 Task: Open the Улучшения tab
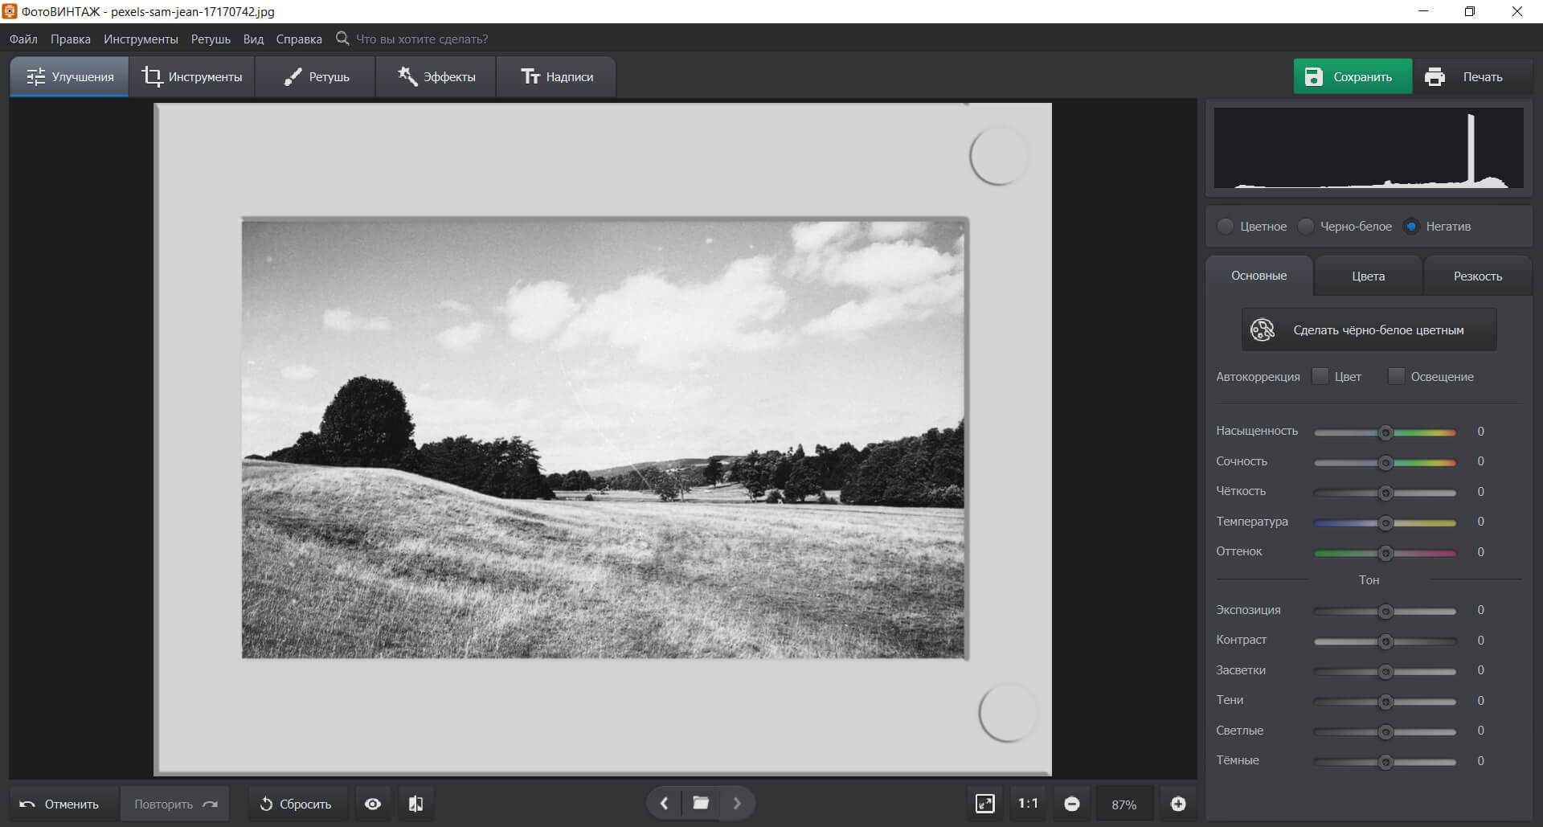[x=69, y=77]
